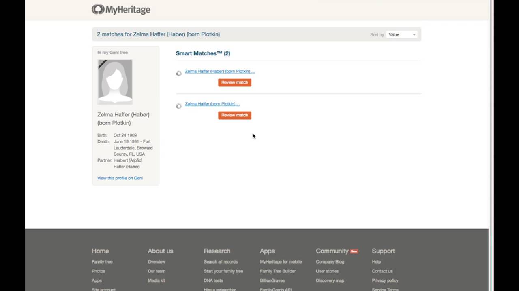Image resolution: width=519 pixels, height=291 pixels.
Task: Open footer 'Overview' link
Action: 157,262
